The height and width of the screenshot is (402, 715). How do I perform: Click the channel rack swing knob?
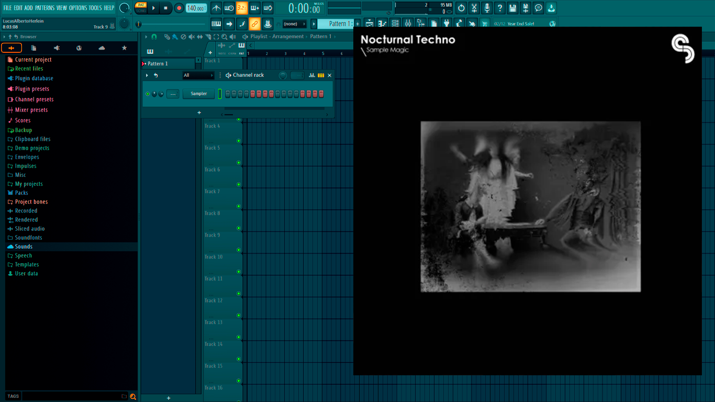(283, 75)
